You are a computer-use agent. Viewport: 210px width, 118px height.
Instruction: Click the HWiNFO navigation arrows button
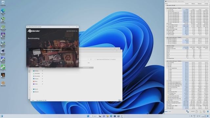(166, 111)
